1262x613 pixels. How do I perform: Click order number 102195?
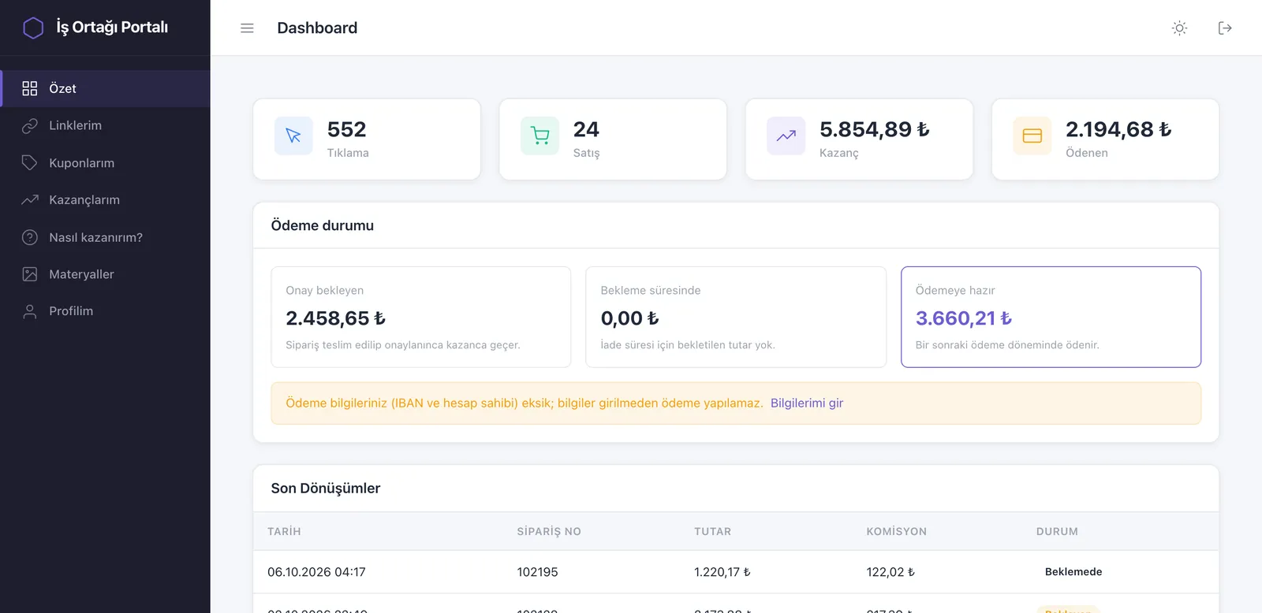point(537,572)
